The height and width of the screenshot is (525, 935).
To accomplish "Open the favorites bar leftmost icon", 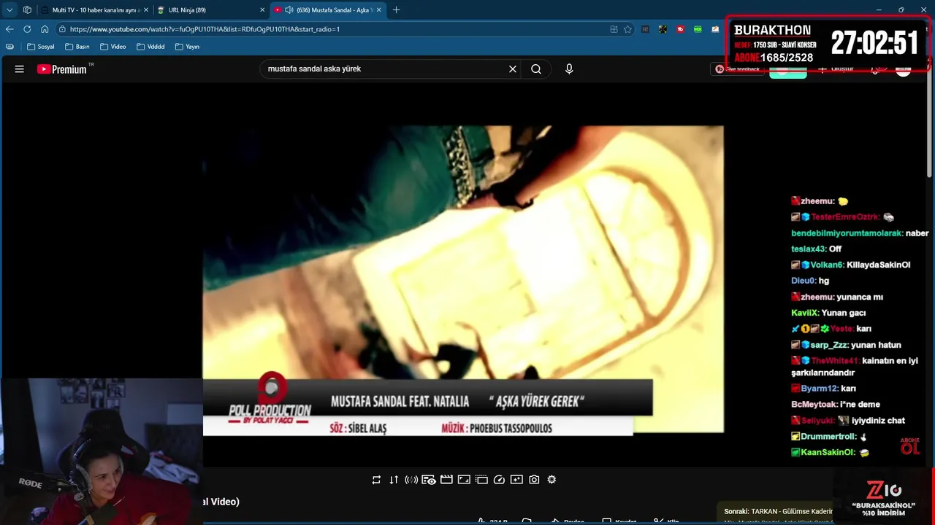I will click(x=9, y=47).
